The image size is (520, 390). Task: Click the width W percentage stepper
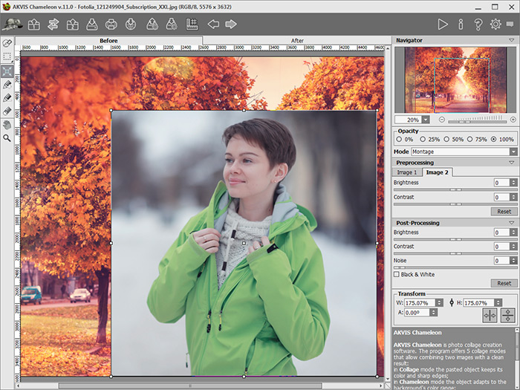pos(439,302)
